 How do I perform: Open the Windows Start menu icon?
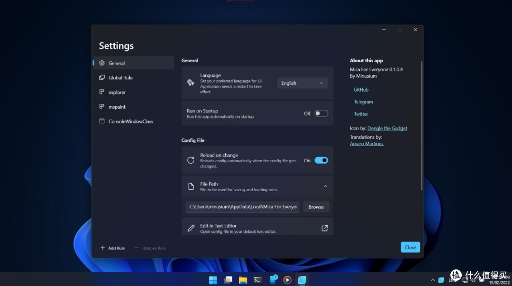click(213, 280)
